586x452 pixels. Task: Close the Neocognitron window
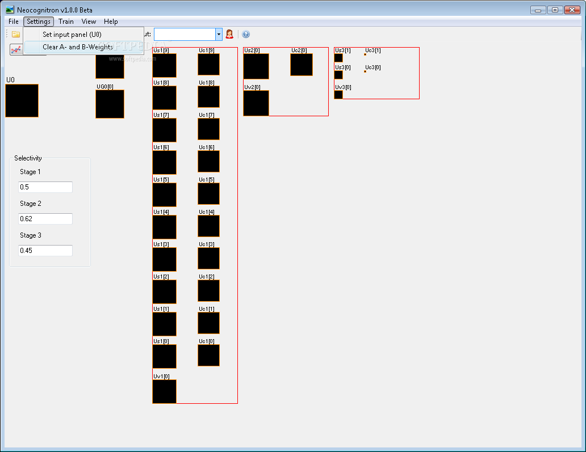[572, 10]
